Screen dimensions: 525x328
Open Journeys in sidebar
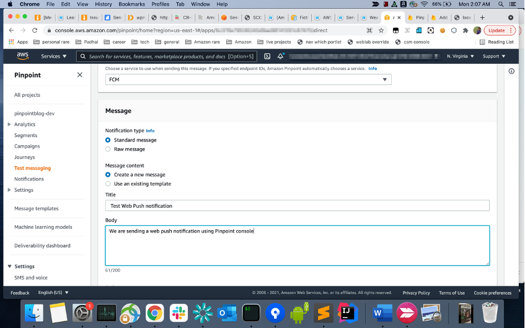click(x=24, y=157)
